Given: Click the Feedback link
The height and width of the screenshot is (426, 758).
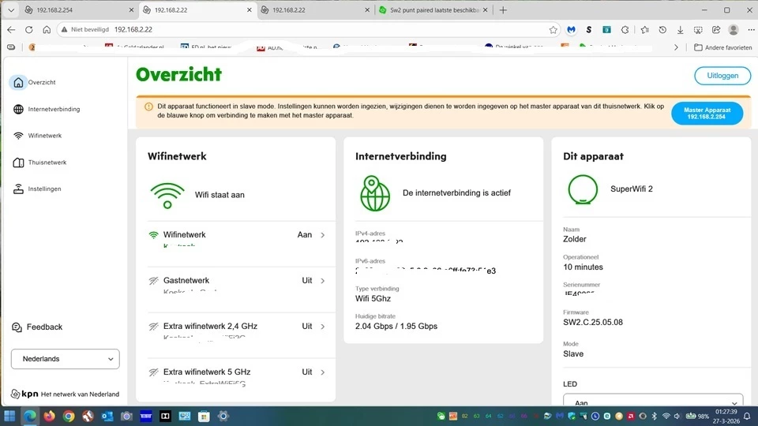Looking at the screenshot, I should (x=44, y=327).
